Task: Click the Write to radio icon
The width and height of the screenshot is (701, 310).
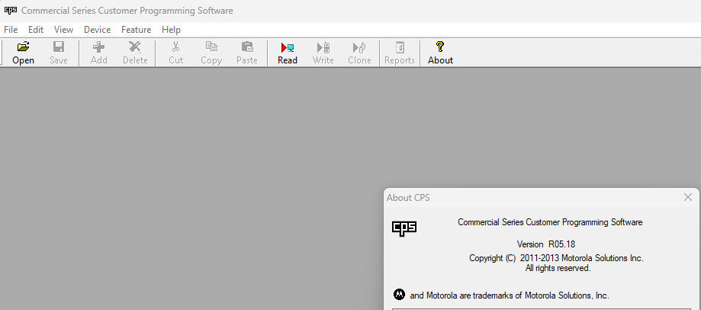Action: pos(323,47)
